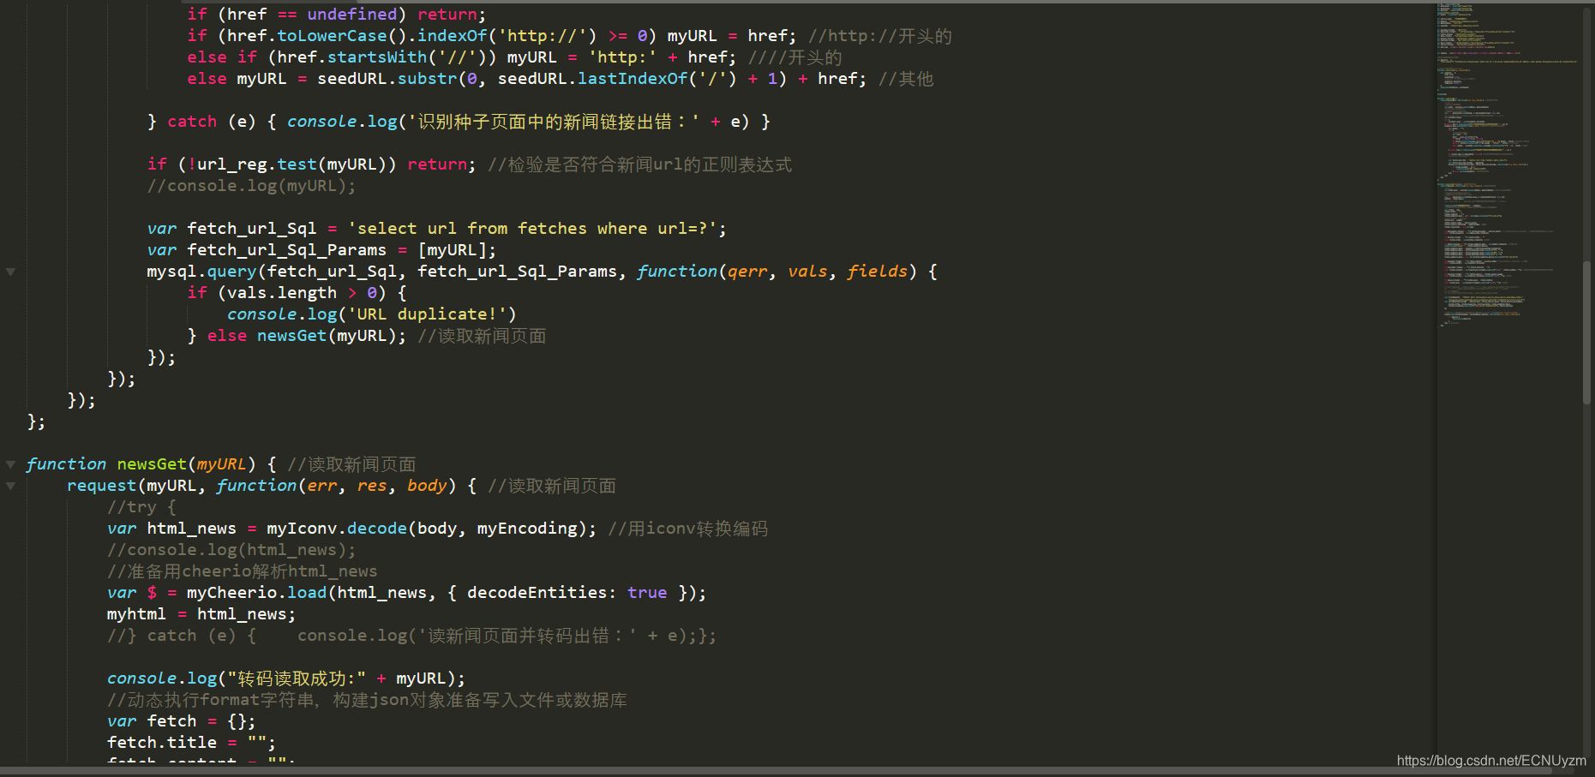Collapse the mysql.query callback fold arrow
This screenshot has height=777, width=1595.
(x=10, y=272)
